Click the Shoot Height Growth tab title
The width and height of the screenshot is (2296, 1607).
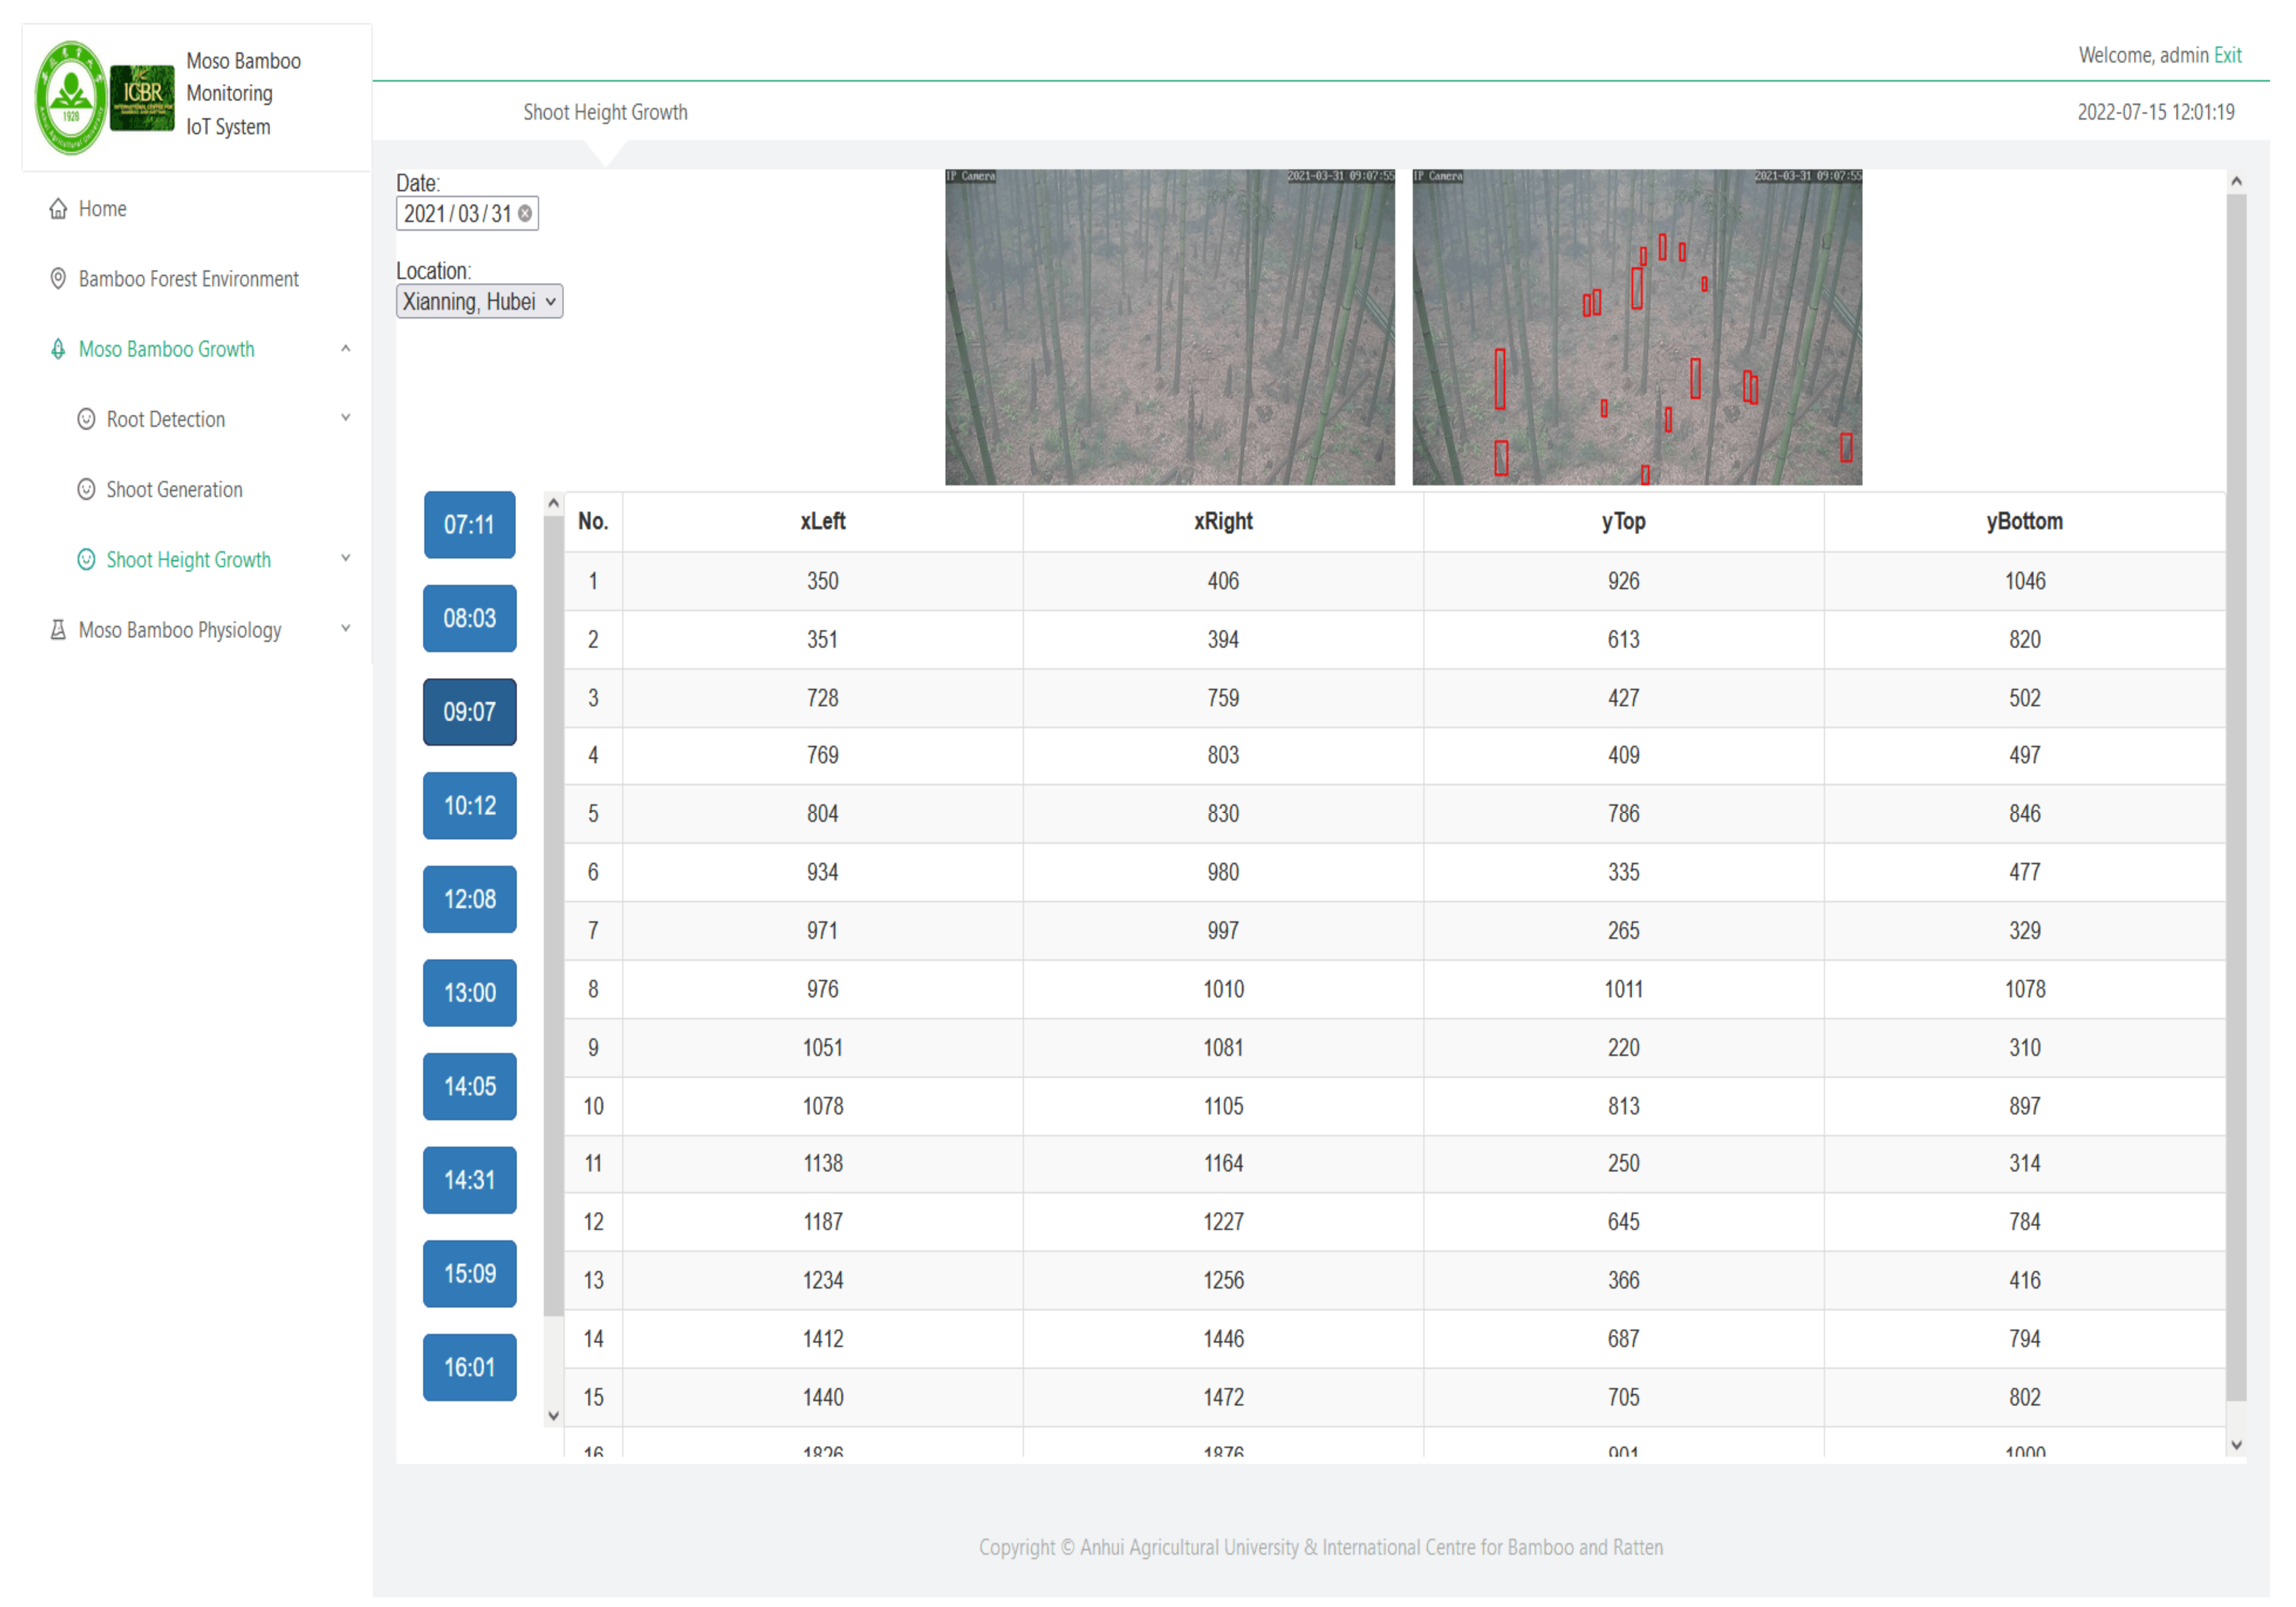605,112
